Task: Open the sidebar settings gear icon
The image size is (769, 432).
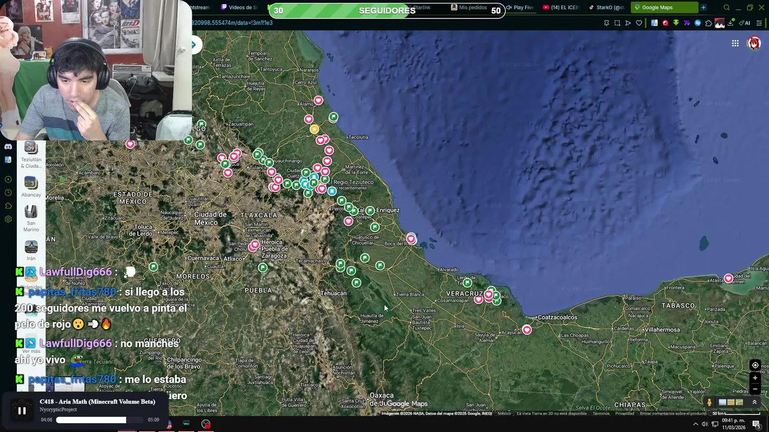Action: click(x=8, y=219)
